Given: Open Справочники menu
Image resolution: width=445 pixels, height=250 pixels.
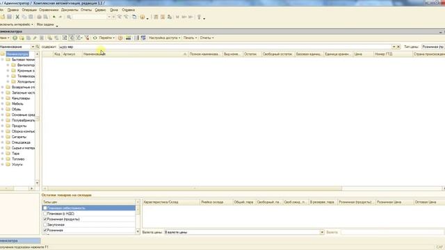Looking at the screenshot, I should pos(49,10).
